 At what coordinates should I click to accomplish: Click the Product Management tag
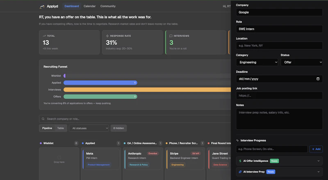(98, 165)
